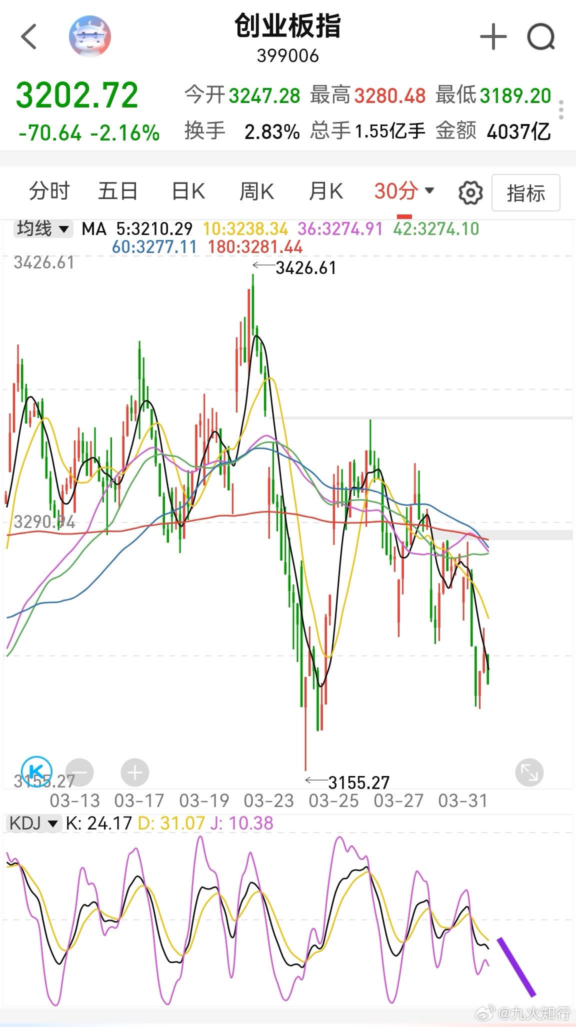Tap the chart high label 3426.61
Image resolution: width=576 pixels, height=1027 pixels.
point(306,268)
